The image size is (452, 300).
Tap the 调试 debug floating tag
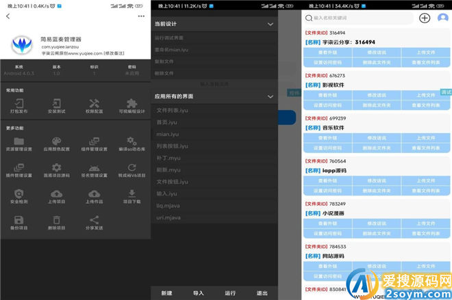tap(446, 92)
